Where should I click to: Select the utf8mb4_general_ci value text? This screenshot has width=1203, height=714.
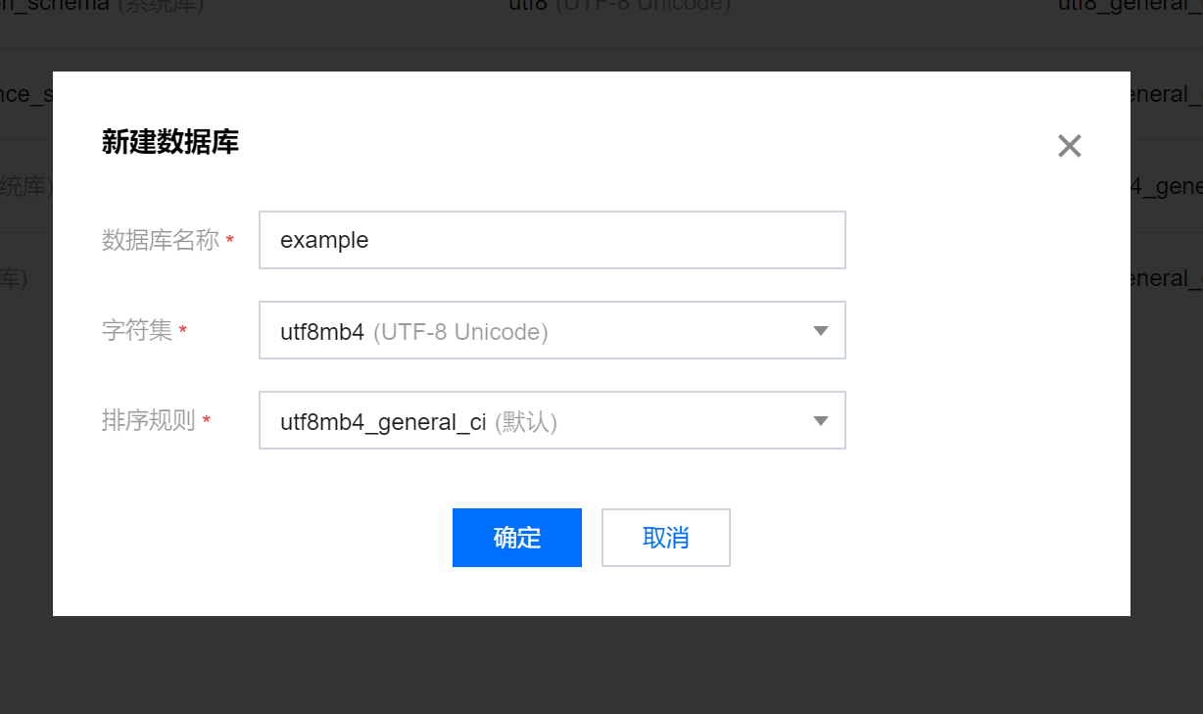(383, 422)
